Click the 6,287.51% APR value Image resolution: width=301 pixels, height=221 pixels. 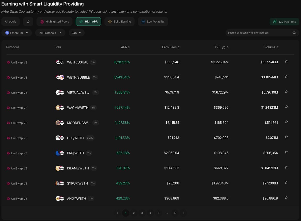122,62
